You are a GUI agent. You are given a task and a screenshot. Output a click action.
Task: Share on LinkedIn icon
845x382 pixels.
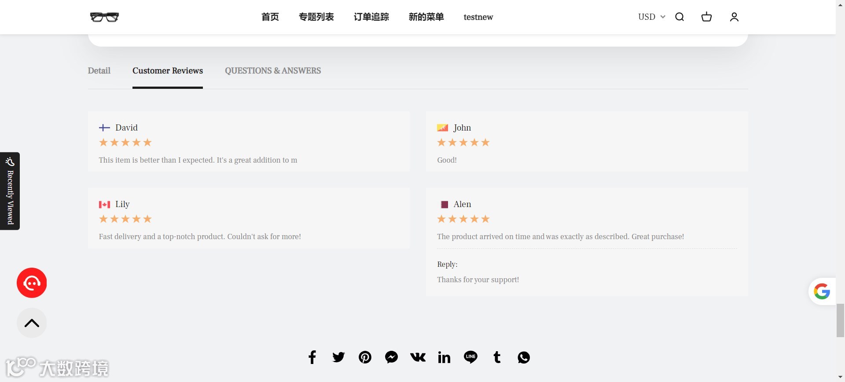coord(444,357)
